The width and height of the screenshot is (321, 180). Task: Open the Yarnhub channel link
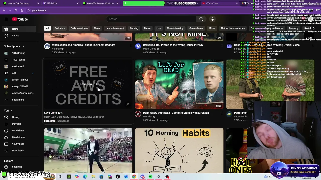(56, 49)
